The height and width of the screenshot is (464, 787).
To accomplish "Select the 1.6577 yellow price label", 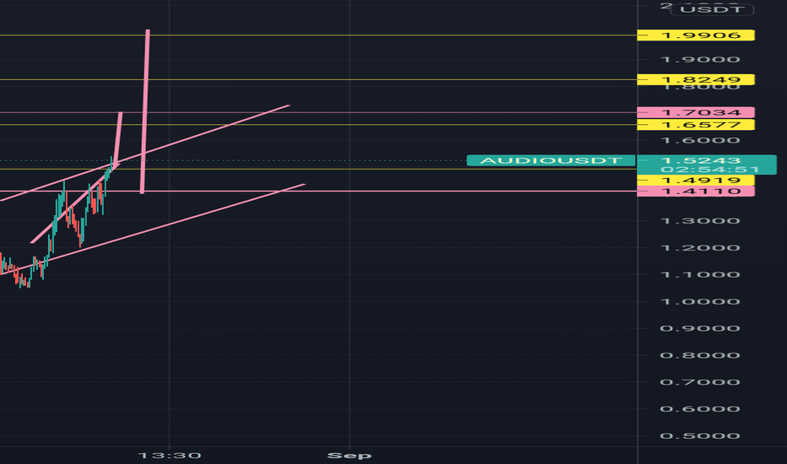I will [696, 125].
